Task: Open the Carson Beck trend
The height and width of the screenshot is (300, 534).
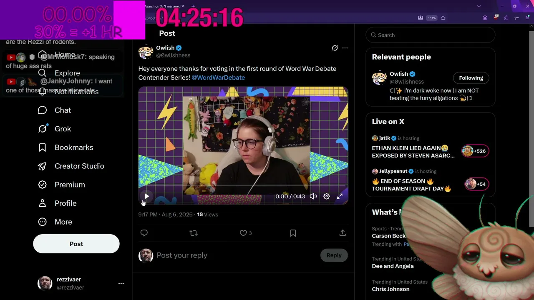Action: (x=389, y=236)
